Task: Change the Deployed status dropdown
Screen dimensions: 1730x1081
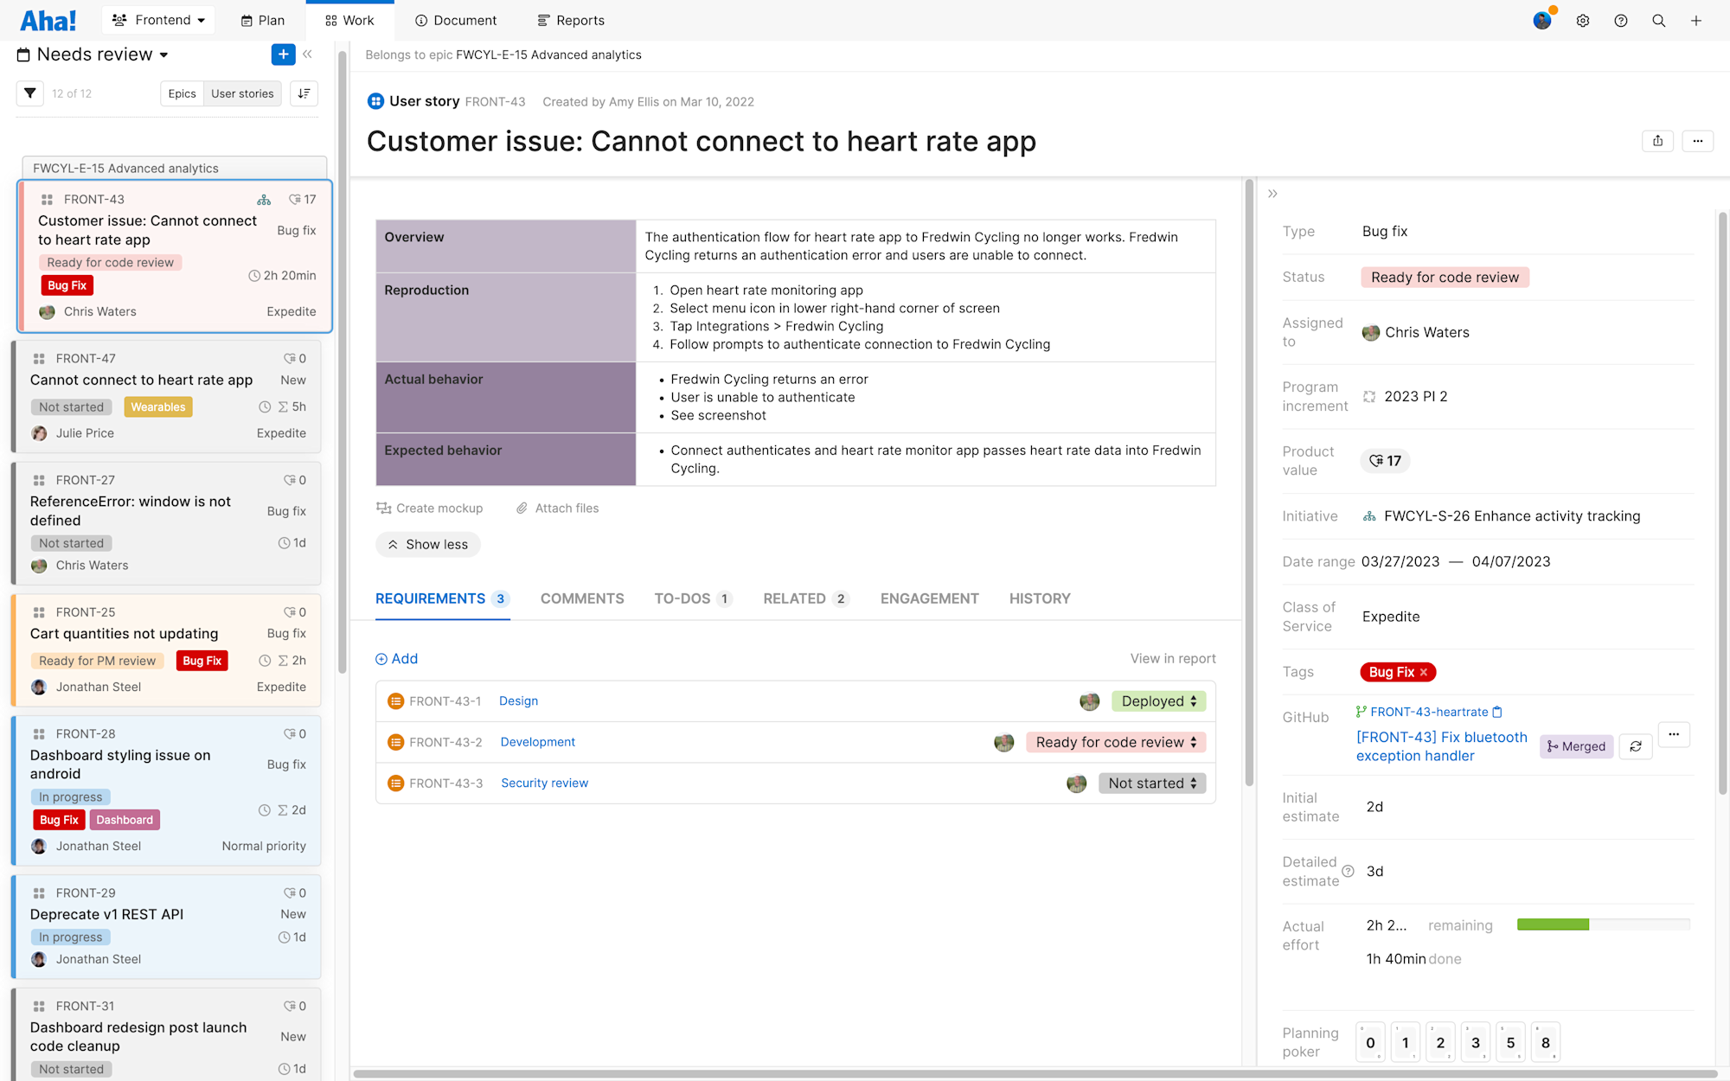Action: click(x=1158, y=701)
